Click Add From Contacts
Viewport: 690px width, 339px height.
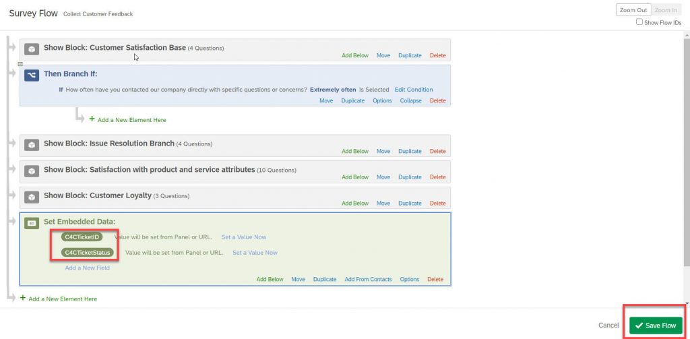[x=368, y=280]
